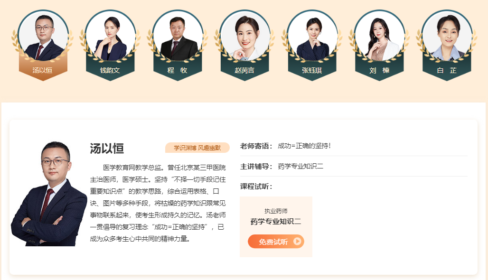Click 药学专业知识二 next to 主讲辅导
488x280 pixels.
click(300, 167)
